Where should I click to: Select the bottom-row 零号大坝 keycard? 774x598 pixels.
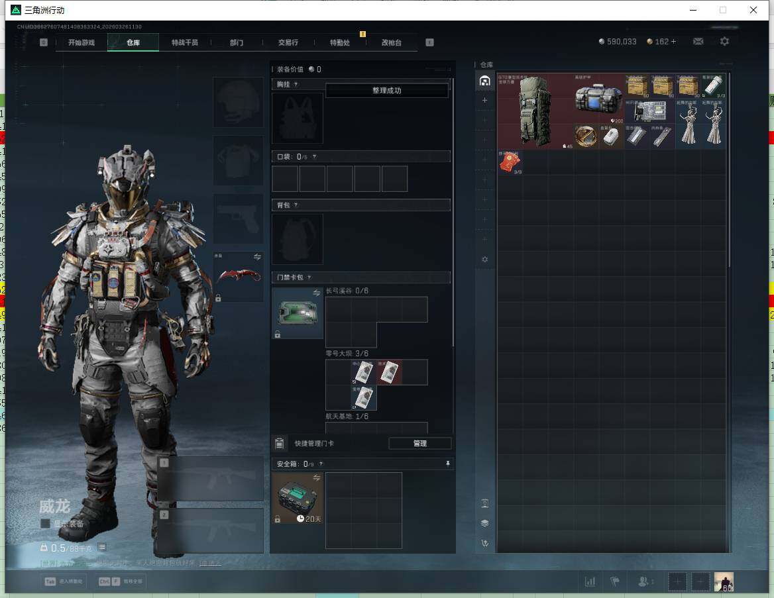coord(364,398)
